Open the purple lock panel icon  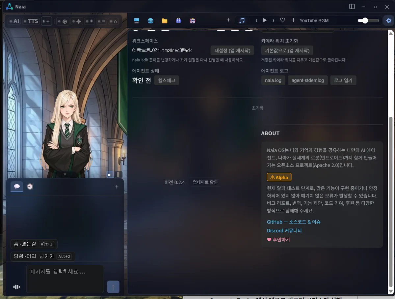pos(178,20)
